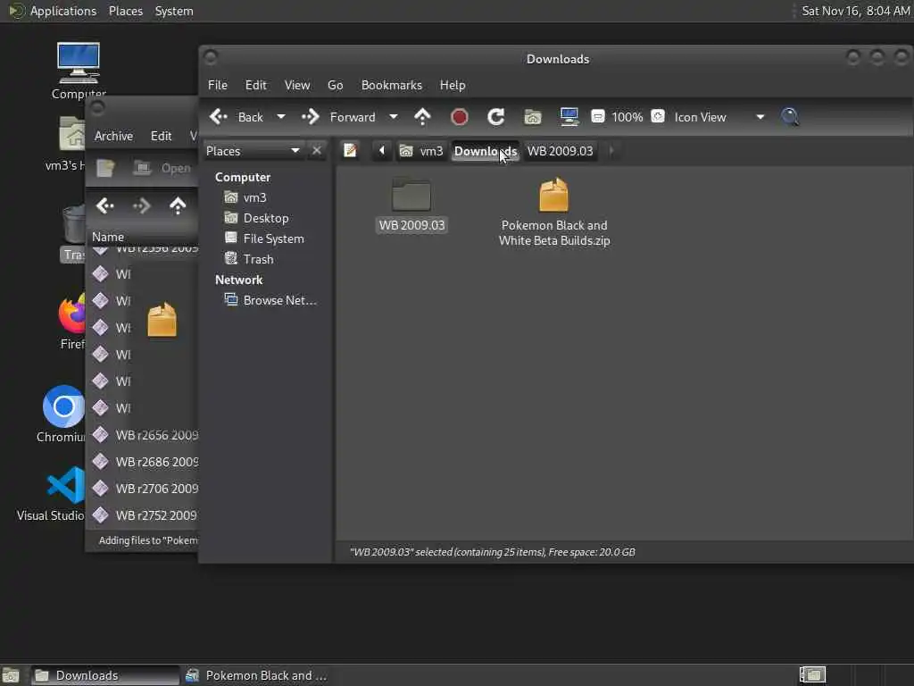Open the Help menu
This screenshot has height=686, width=914.
pos(453,85)
